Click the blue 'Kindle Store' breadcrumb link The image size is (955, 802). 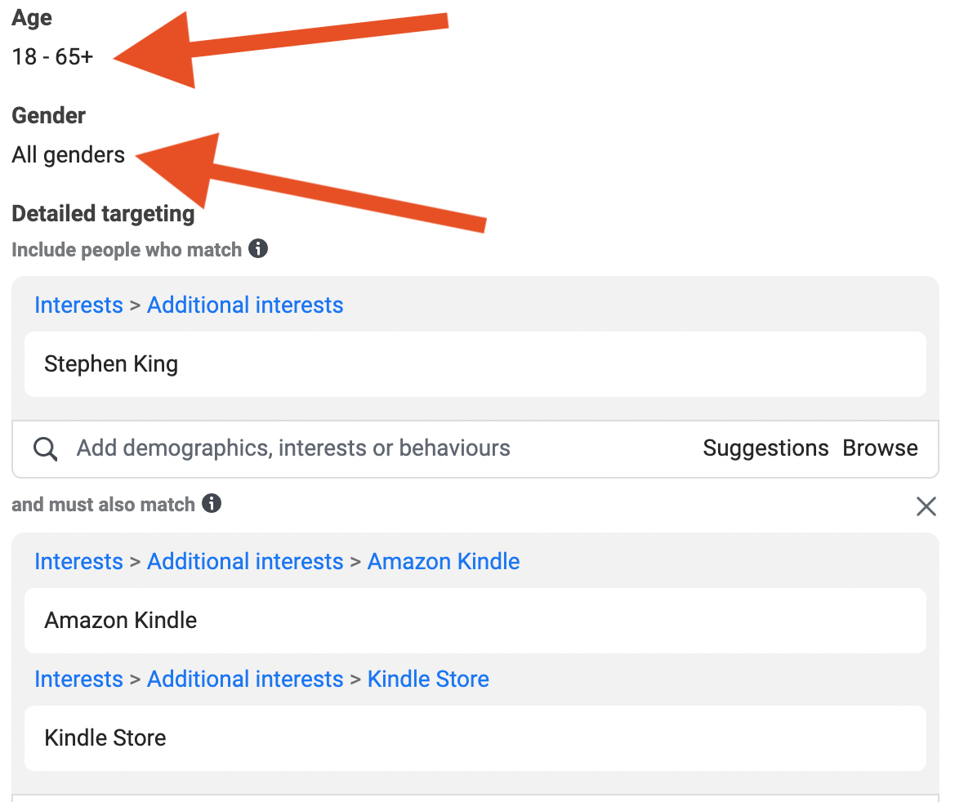click(428, 679)
